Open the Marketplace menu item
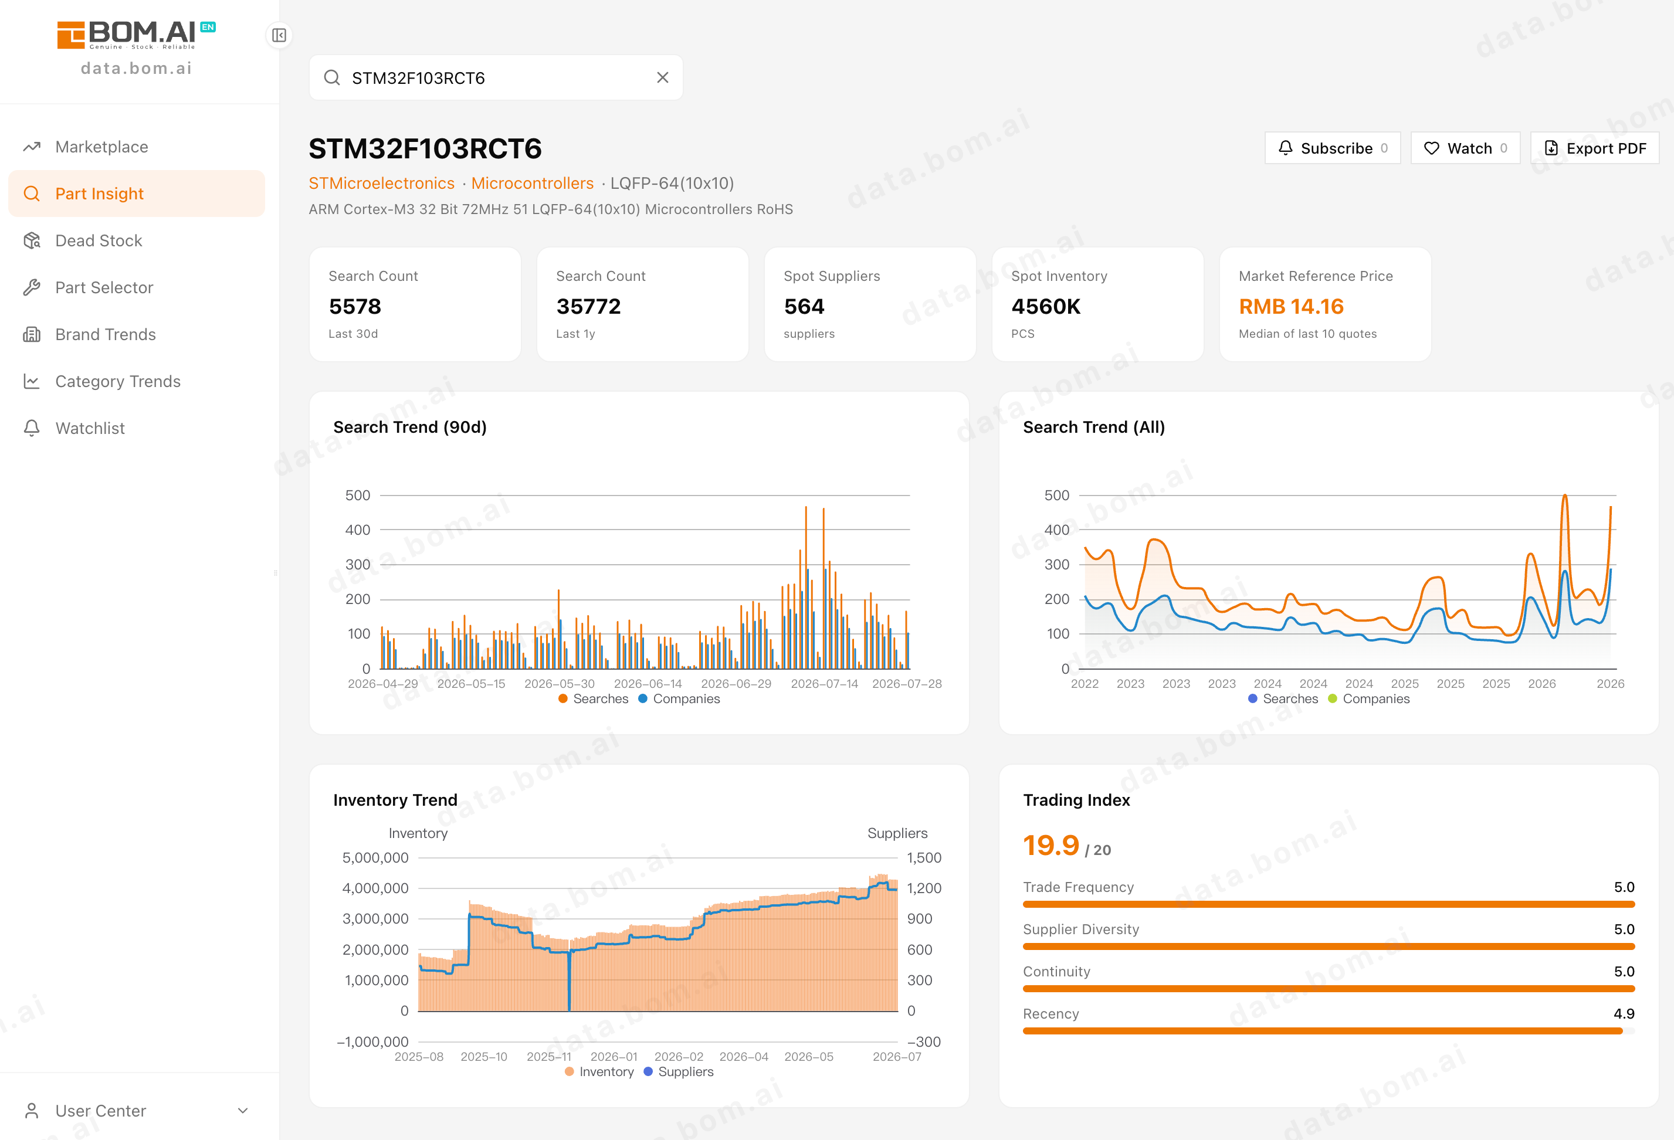1674x1140 pixels. 136,147
